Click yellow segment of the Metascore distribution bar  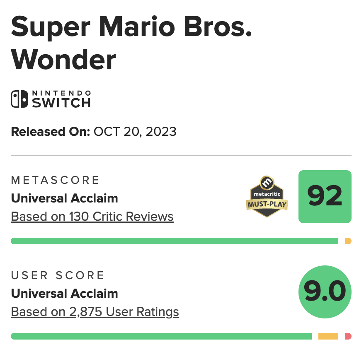(x=348, y=241)
